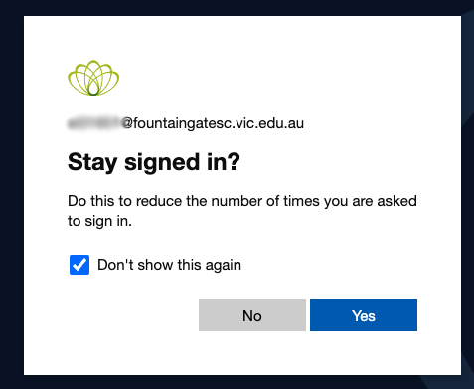Screen dimensions: 474x389
Task: Select the grey No button
Action: [252, 315]
